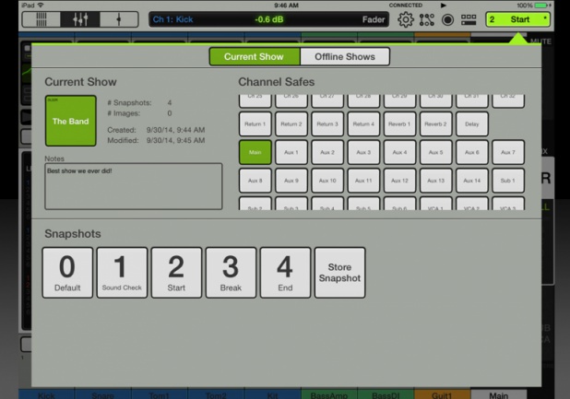Image resolution: width=570 pixels, height=399 pixels.
Task: Toggle the Aux 1 channel safe
Action: (x=291, y=152)
